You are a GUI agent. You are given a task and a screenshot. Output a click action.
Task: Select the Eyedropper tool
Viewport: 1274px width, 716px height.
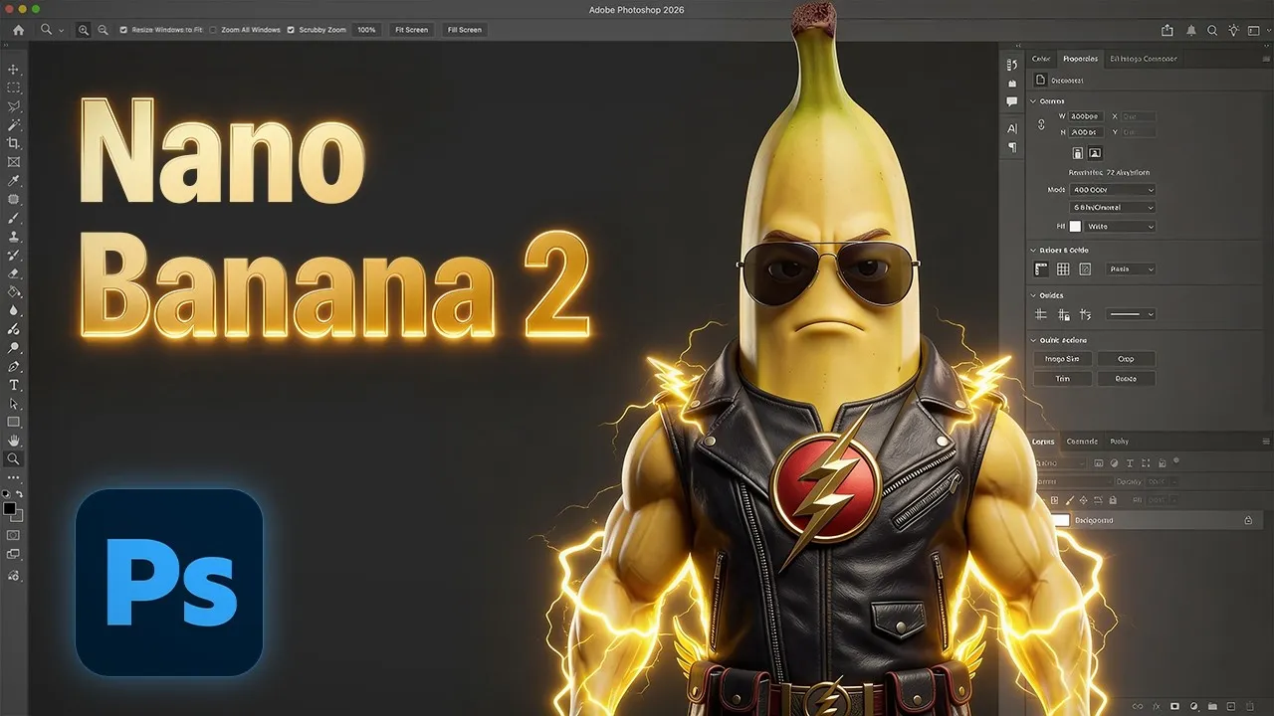coord(14,181)
